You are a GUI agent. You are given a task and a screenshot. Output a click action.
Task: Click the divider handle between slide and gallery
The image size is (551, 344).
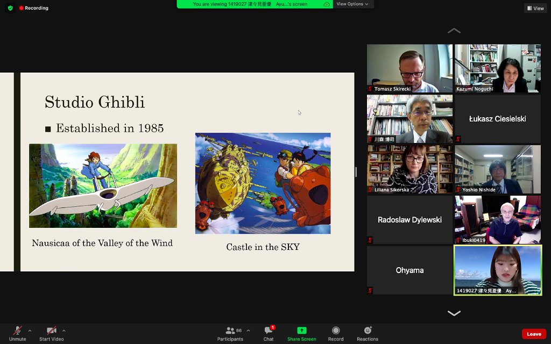[356, 172]
